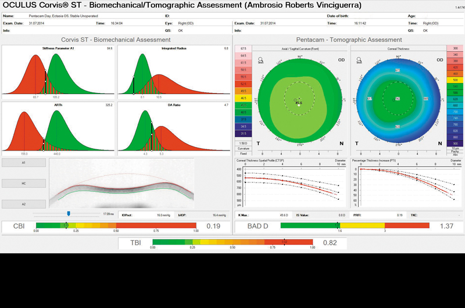The height and width of the screenshot is (308, 465).
Task: Click the zoom magnifier on the Corneal Thickness map
Action: point(359,60)
